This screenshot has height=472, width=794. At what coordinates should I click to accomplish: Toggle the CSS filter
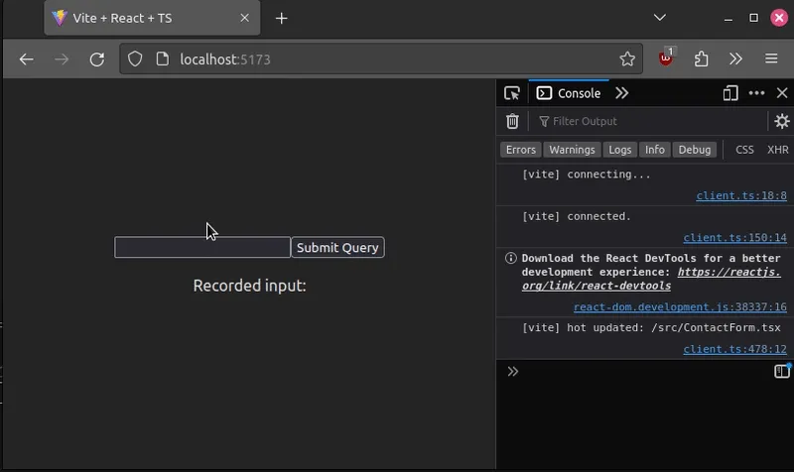pyautogui.click(x=744, y=150)
